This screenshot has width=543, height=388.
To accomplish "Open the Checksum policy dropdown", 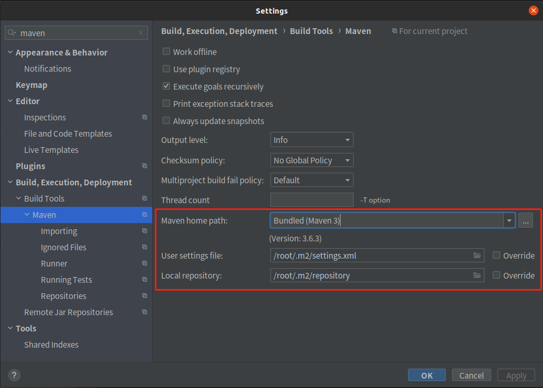I will click(312, 160).
